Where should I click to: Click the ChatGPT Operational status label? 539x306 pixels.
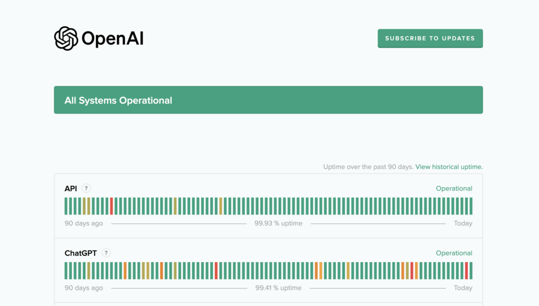click(x=454, y=253)
